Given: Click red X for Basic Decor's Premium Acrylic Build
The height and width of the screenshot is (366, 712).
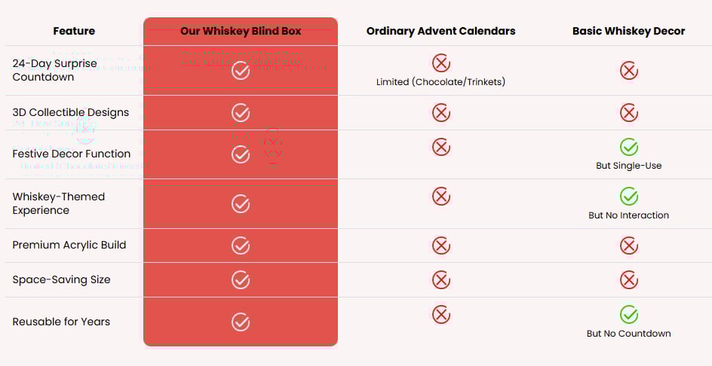Looking at the screenshot, I should pyautogui.click(x=629, y=246).
